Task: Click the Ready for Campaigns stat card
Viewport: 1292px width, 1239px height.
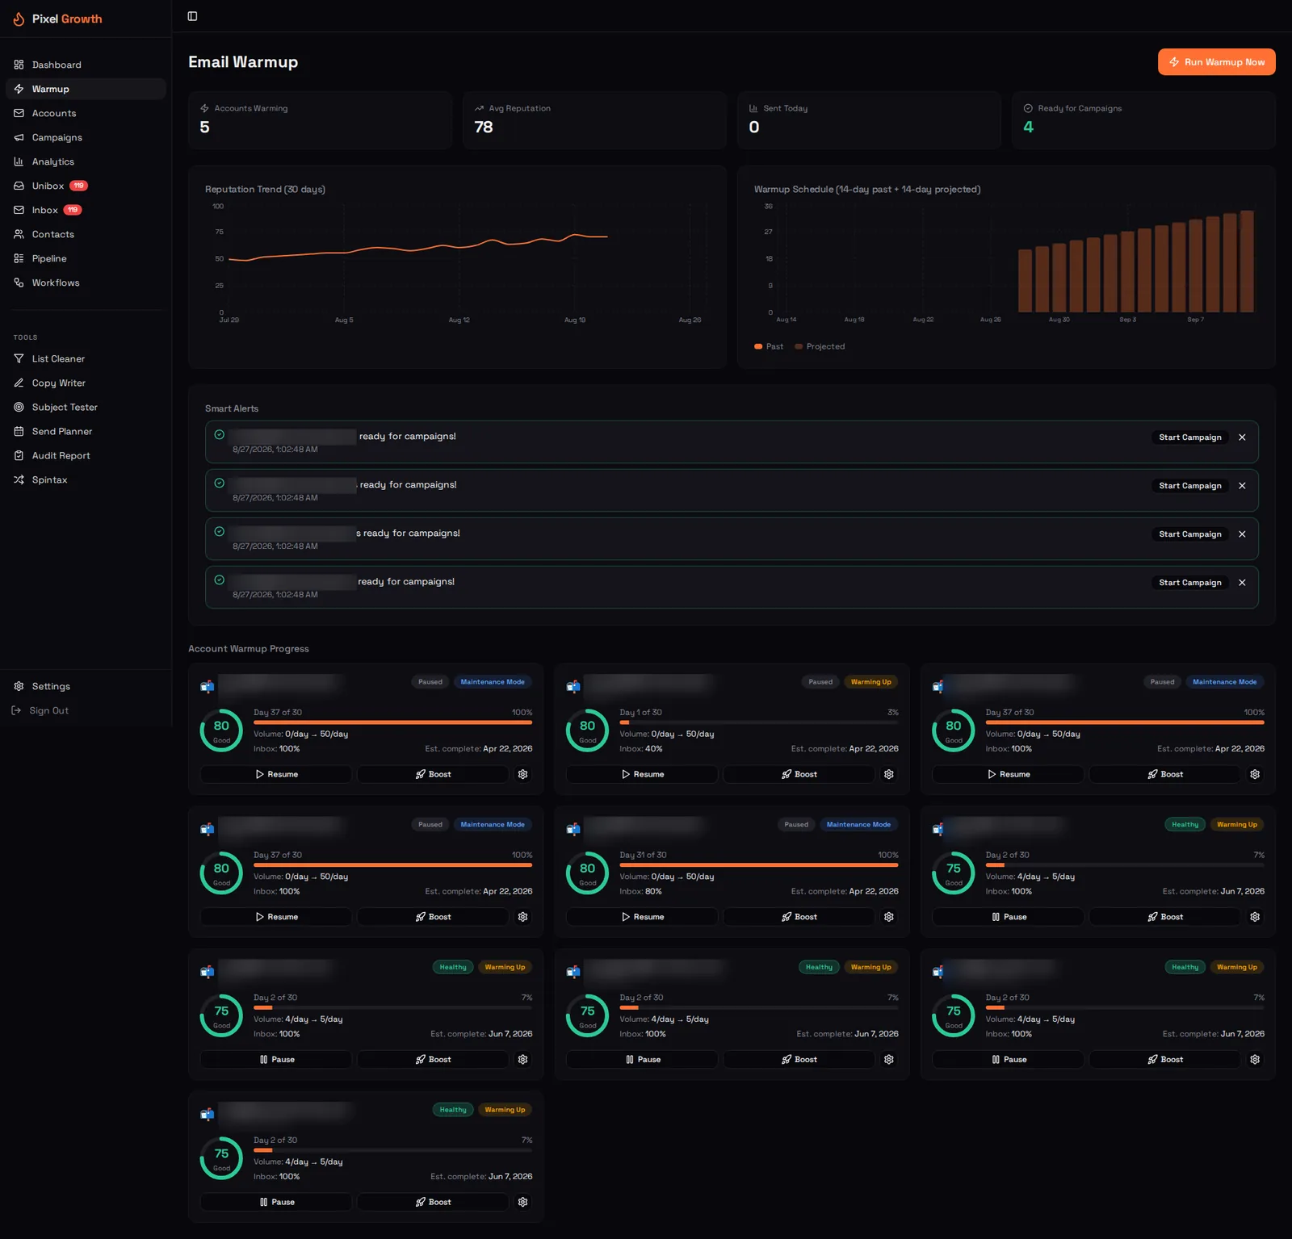Action: pyautogui.click(x=1143, y=120)
